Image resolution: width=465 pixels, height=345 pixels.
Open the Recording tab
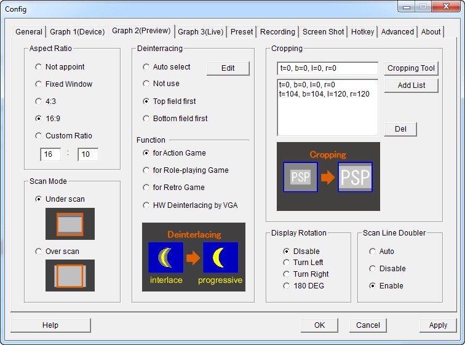pos(277,32)
